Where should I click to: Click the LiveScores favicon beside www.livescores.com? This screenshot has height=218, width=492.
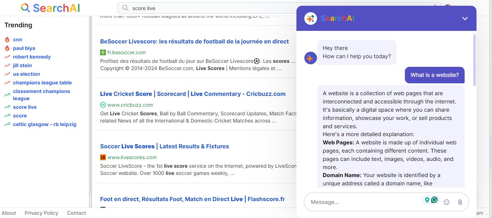(103, 157)
